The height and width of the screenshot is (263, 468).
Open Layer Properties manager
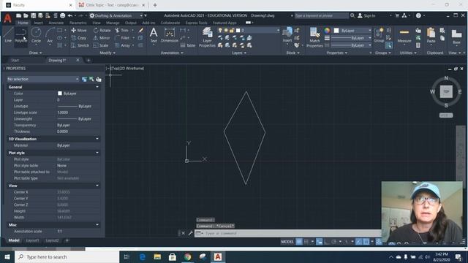click(207, 37)
